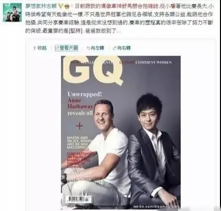This screenshot has height=211, width=221.
Task: Click the membership level badge beside the username
Action: point(67,6)
